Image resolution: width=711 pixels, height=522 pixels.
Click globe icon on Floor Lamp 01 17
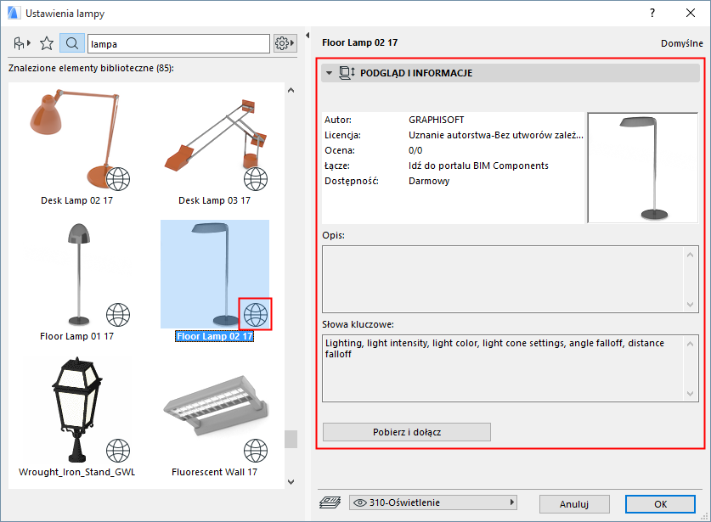(x=118, y=314)
